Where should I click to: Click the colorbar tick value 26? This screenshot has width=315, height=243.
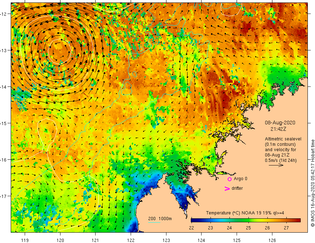(267, 228)
